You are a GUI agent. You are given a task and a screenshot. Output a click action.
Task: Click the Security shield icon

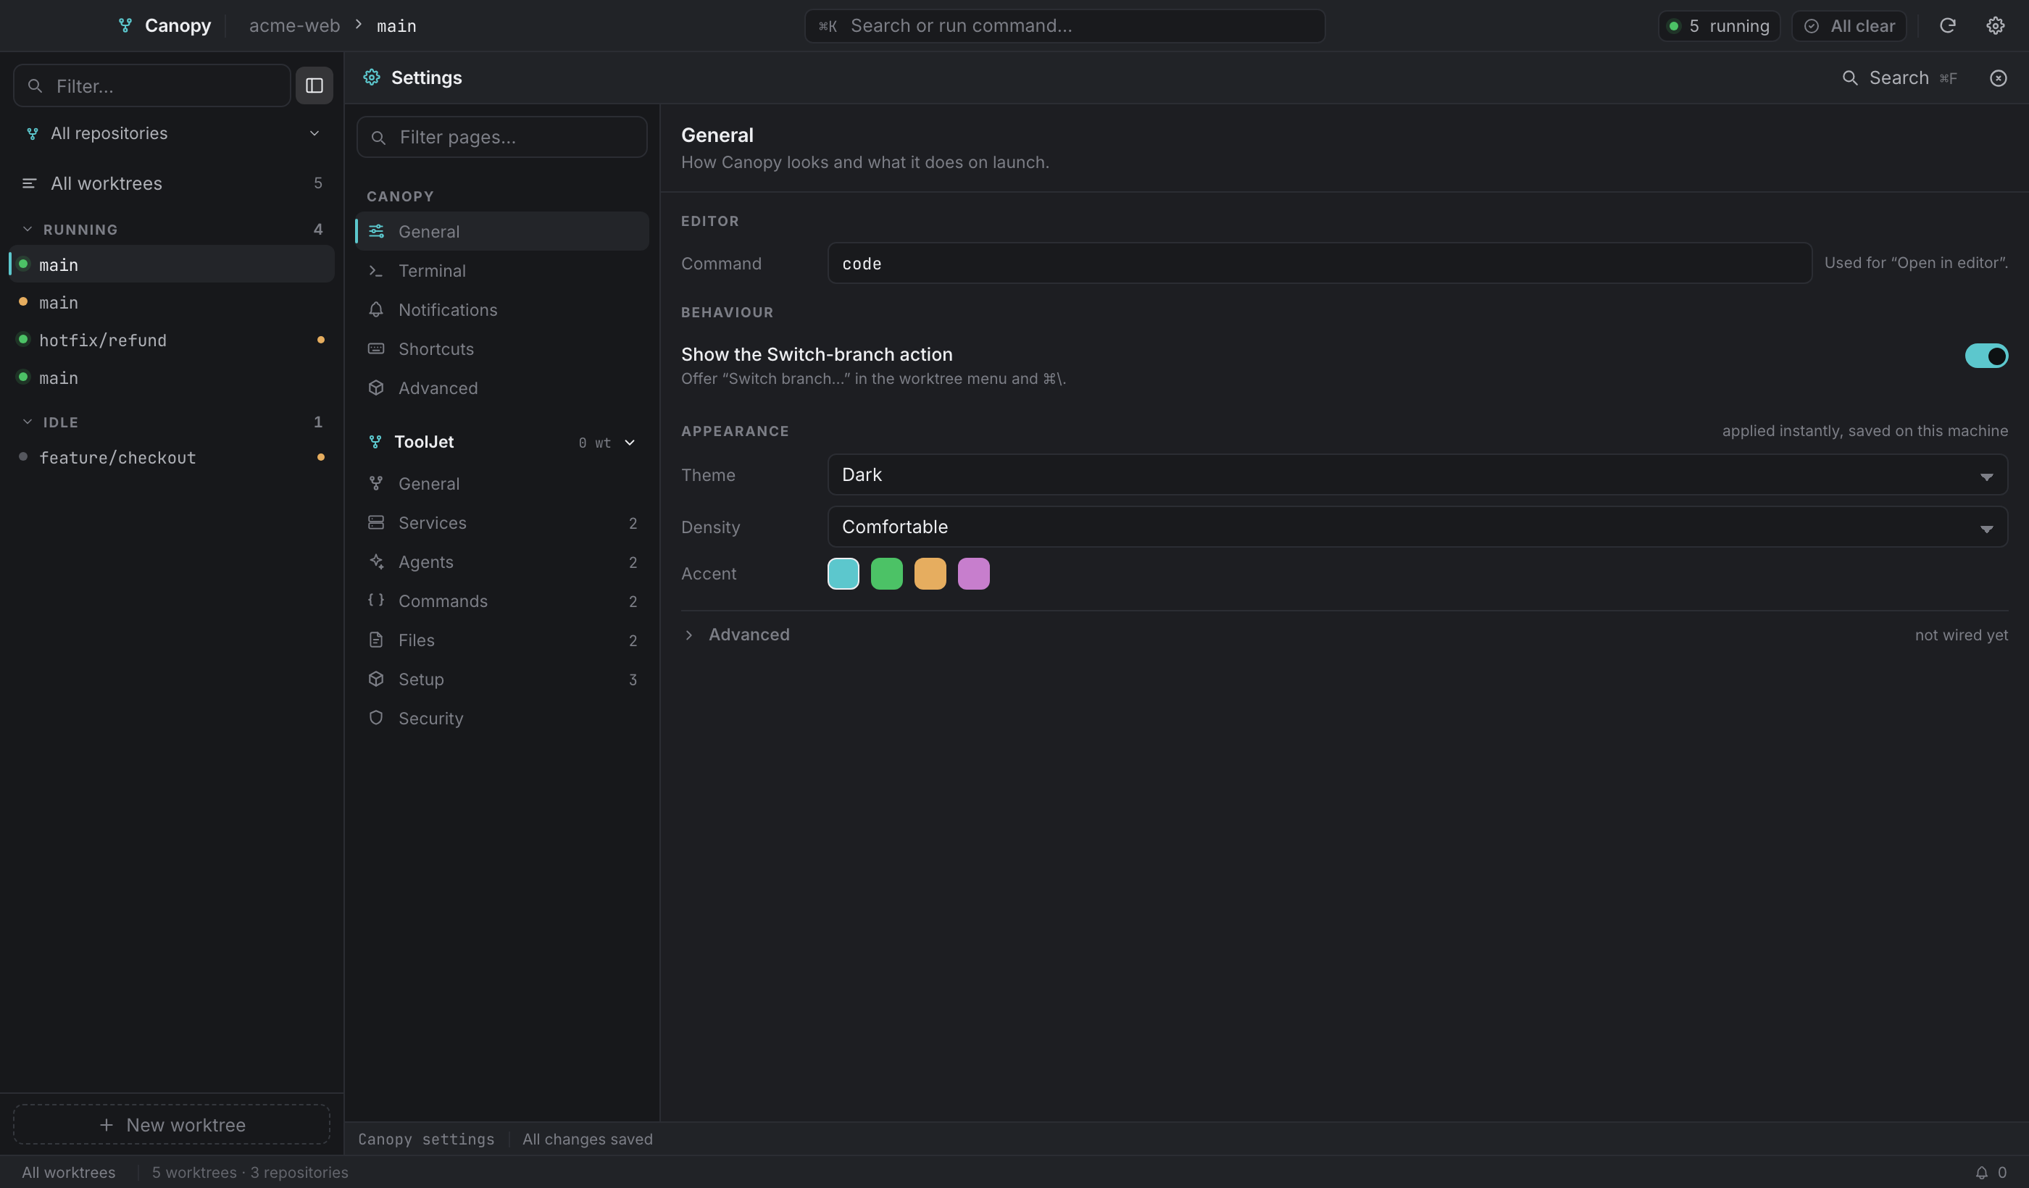[x=376, y=718]
